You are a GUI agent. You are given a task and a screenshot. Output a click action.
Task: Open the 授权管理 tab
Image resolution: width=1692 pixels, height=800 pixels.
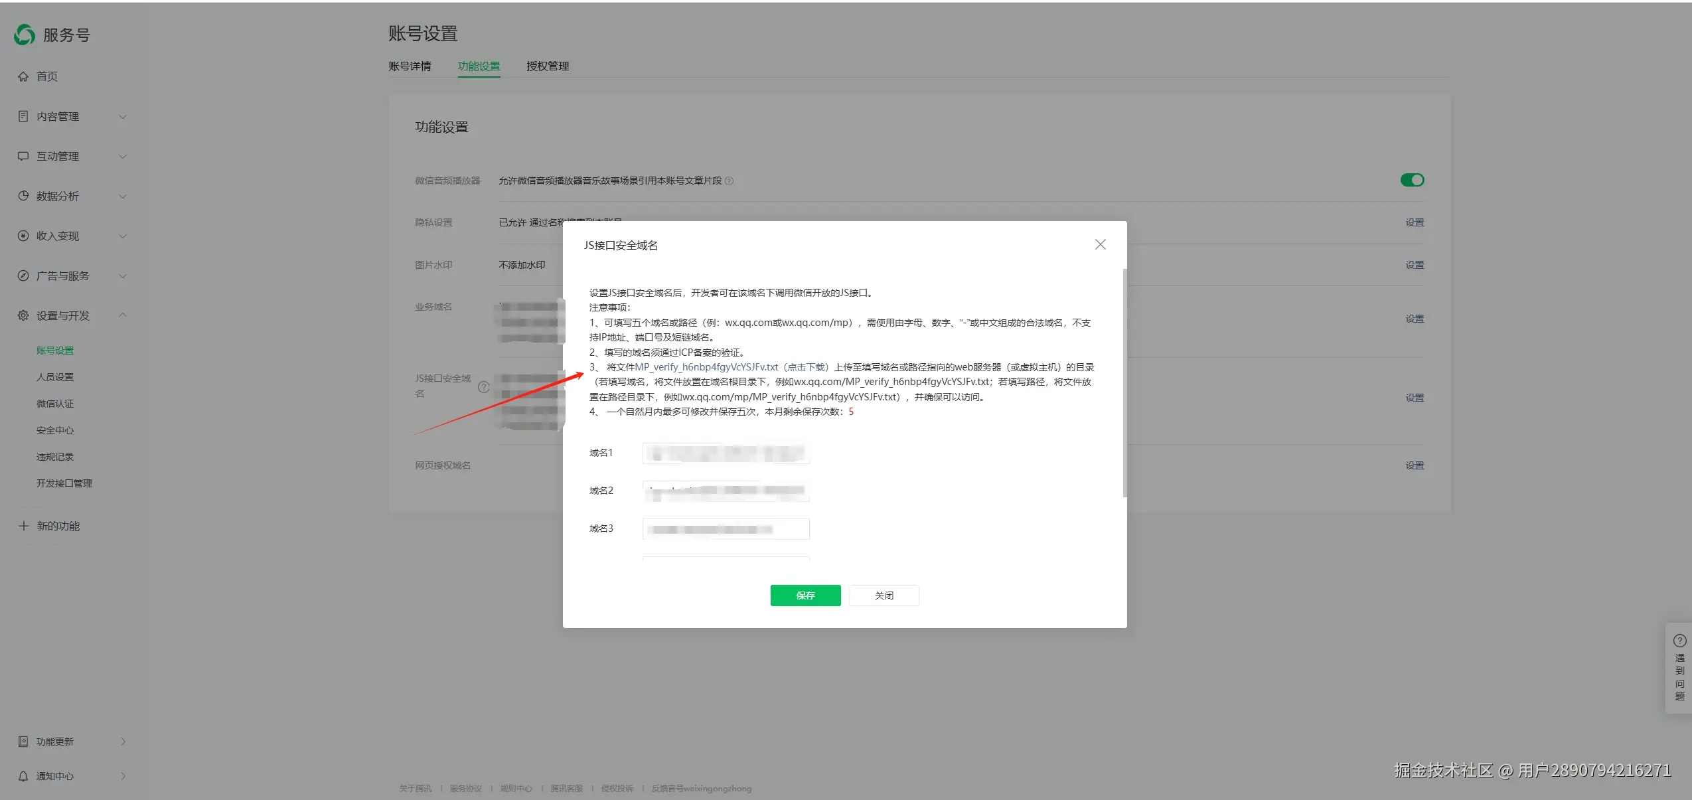(548, 66)
